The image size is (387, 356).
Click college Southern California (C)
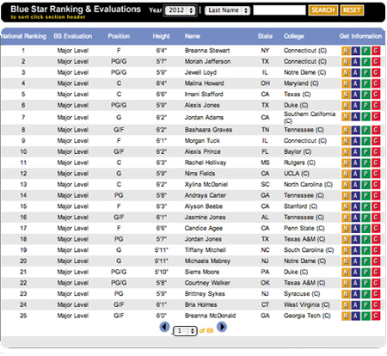click(310, 117)
